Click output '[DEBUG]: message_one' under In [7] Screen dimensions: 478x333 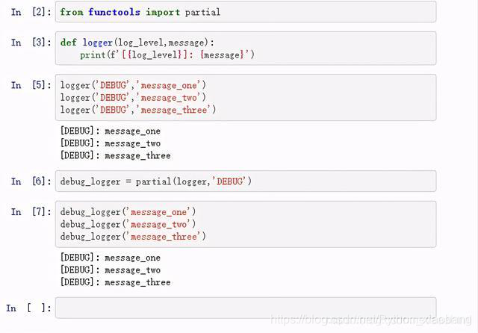111,258
